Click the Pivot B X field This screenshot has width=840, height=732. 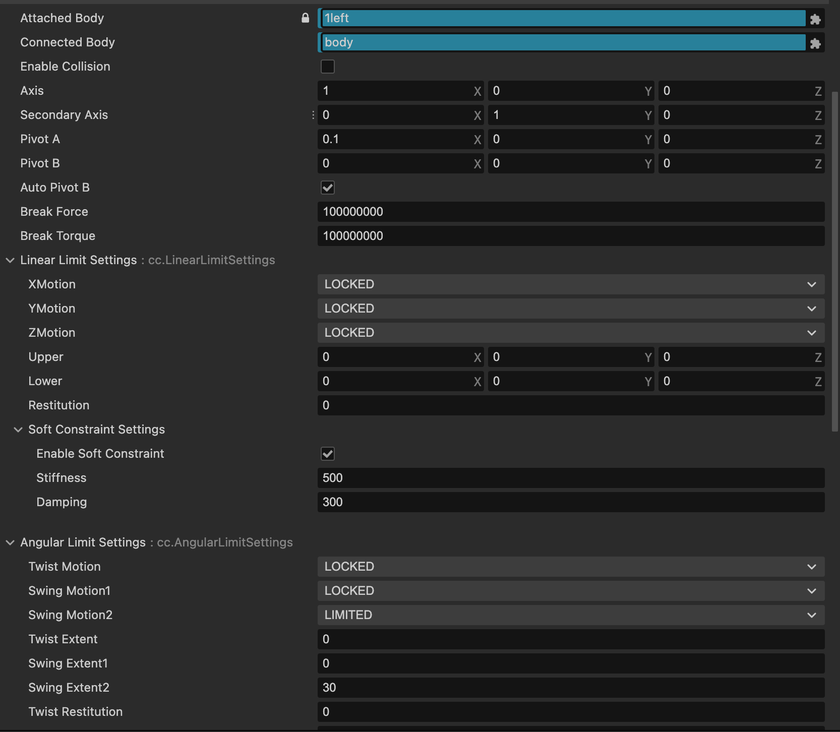(x=401, y=163)
